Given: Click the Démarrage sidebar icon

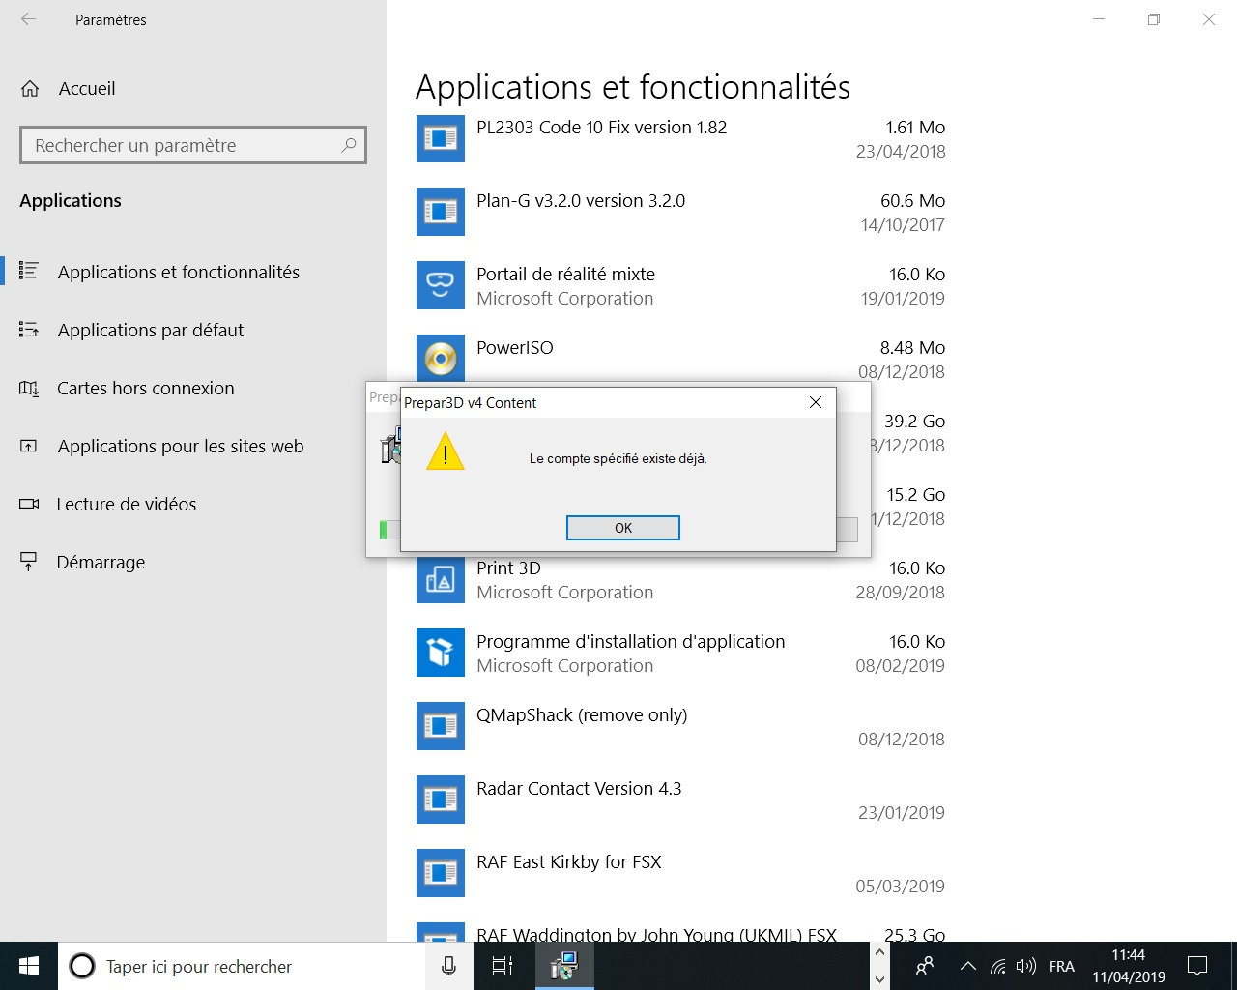Looking at the screenshot, I should [x=29, y=562].
